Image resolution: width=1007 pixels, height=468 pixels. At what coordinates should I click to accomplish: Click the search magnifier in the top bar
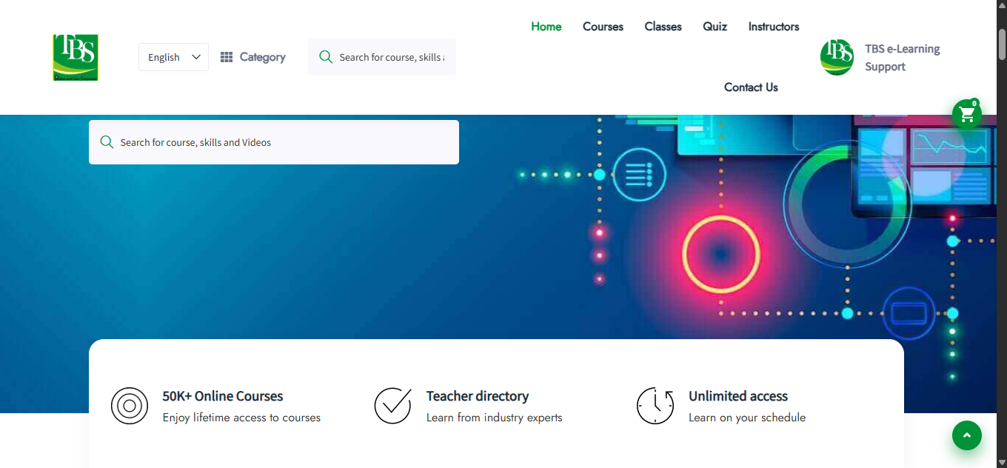click(x=326, y=56)
